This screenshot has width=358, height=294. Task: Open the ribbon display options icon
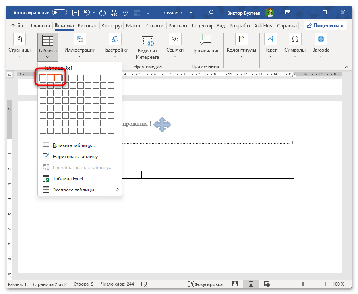[x=288, y=13]
